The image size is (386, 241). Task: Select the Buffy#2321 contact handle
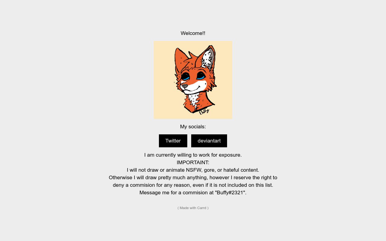[231, 192]
